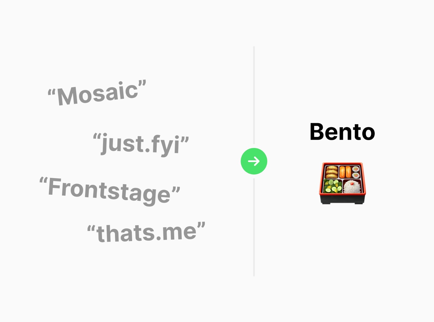Click the fried croquettes compartment in the bento
The height and width of the screenshot is (322, 434).
coord(332,172)
